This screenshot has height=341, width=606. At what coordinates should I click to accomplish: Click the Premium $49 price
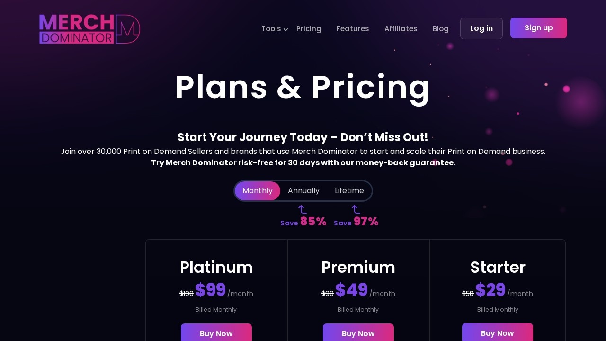tap(351, 290)
